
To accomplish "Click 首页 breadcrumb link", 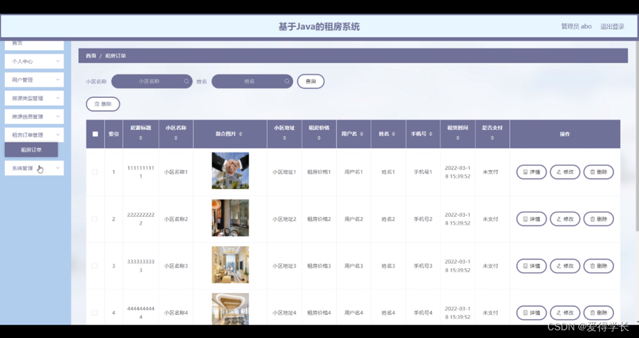I will 91,56.
